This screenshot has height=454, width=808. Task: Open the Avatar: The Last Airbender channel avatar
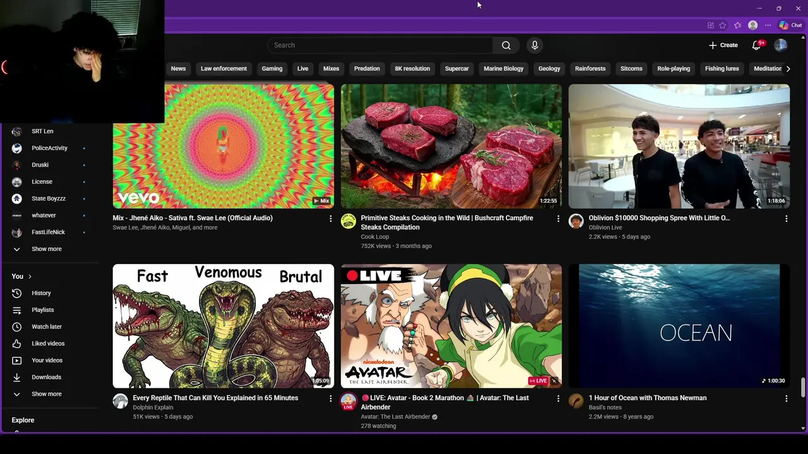348,401
